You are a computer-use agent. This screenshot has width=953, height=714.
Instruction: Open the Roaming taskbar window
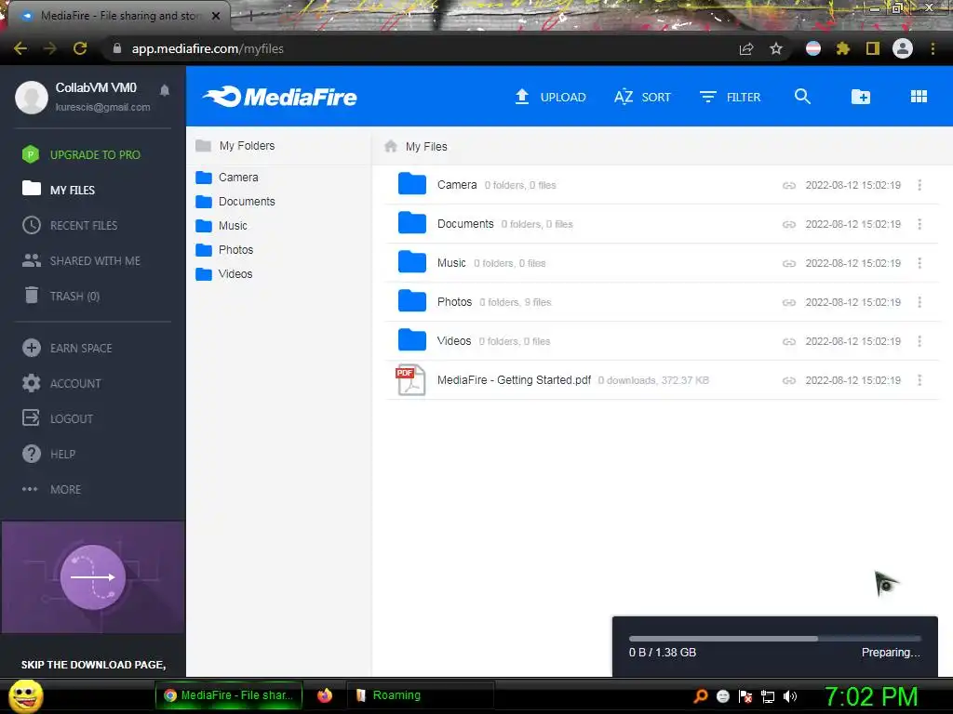click(420, 695)
